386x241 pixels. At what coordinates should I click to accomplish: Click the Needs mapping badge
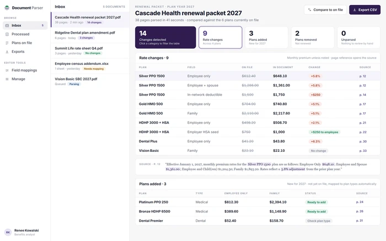pos(94,69)
